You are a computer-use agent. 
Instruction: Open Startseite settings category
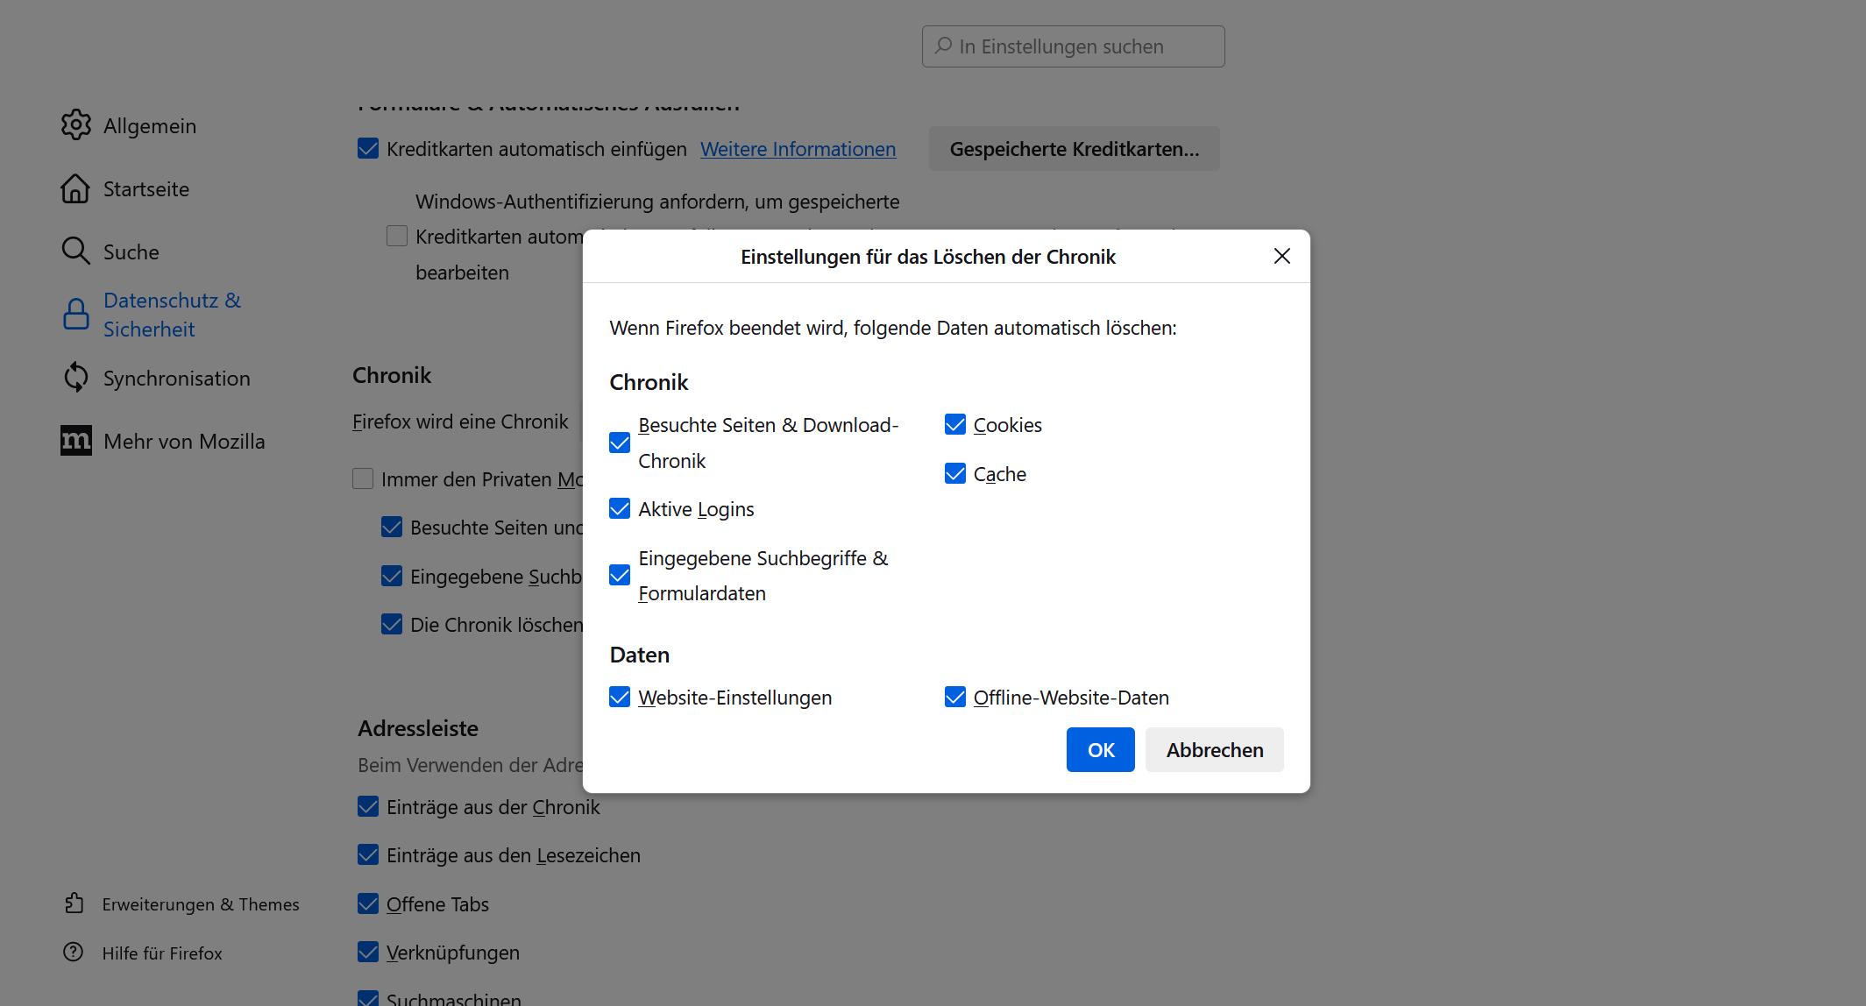pyautogui.click(x=145, y=189)
